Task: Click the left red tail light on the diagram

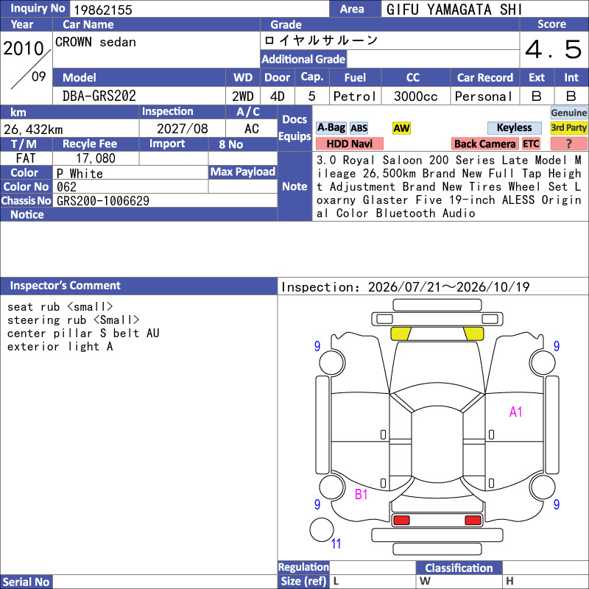Action: [401, 521]
